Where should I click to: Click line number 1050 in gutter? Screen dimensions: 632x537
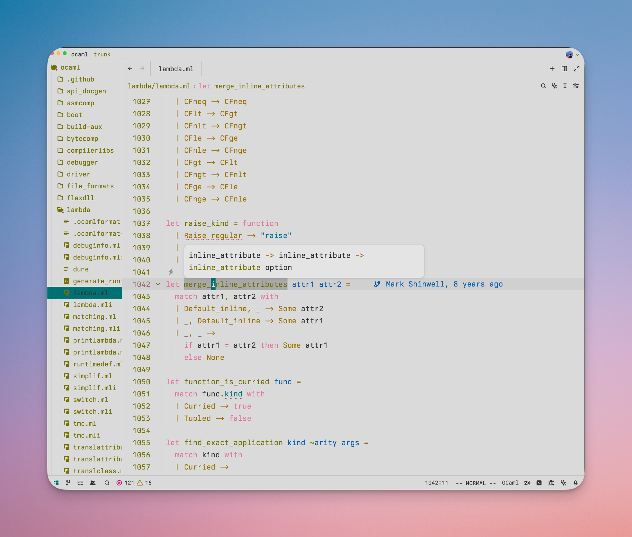[141, 382]
